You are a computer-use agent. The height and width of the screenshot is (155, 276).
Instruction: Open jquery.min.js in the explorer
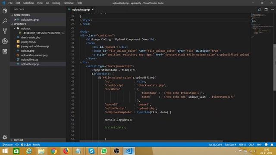pos(28,42)
